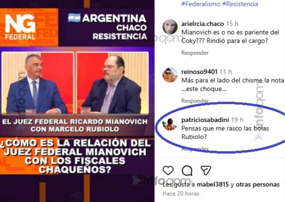
Task: Click the NG Federal logo
Action: (x=20, y=27)
